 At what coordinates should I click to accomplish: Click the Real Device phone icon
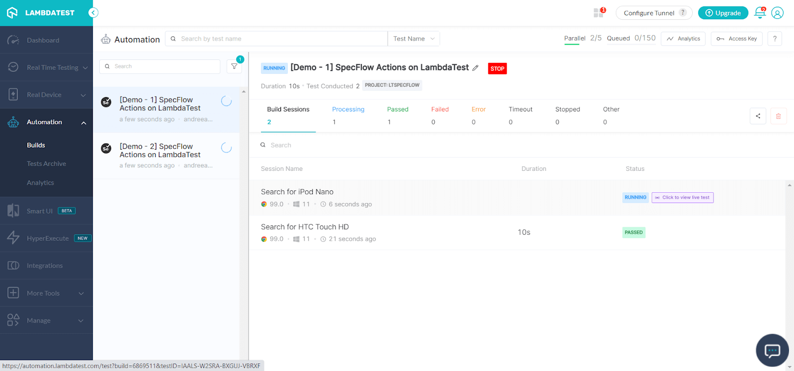[13, 95]
